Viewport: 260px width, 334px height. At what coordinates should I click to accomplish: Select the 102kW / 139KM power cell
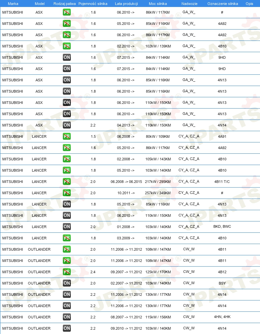pyautogui.click(x=158, y=46)
